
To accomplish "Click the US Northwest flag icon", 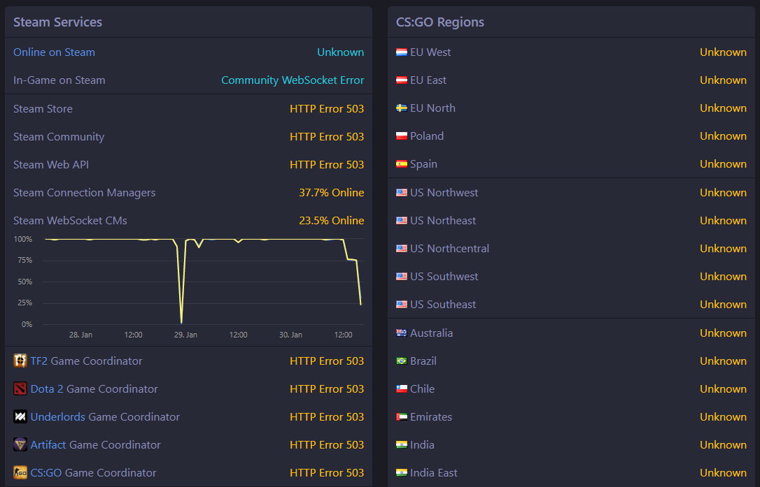I will 400,192.
